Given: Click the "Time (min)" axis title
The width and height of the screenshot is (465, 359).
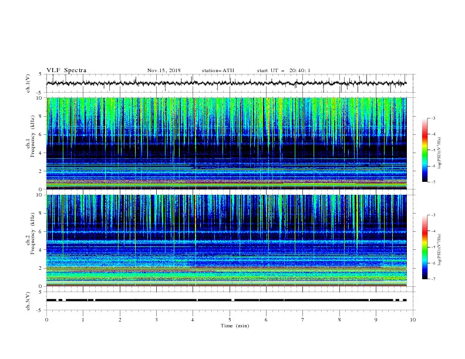Looking at the screenshot, I should pyautogui.click(x=235, y=326).
